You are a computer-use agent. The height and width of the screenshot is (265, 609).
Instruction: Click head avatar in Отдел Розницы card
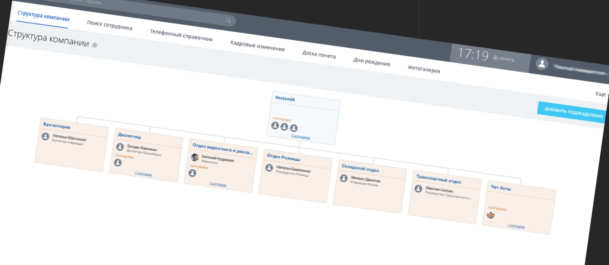tap(269, 168)
